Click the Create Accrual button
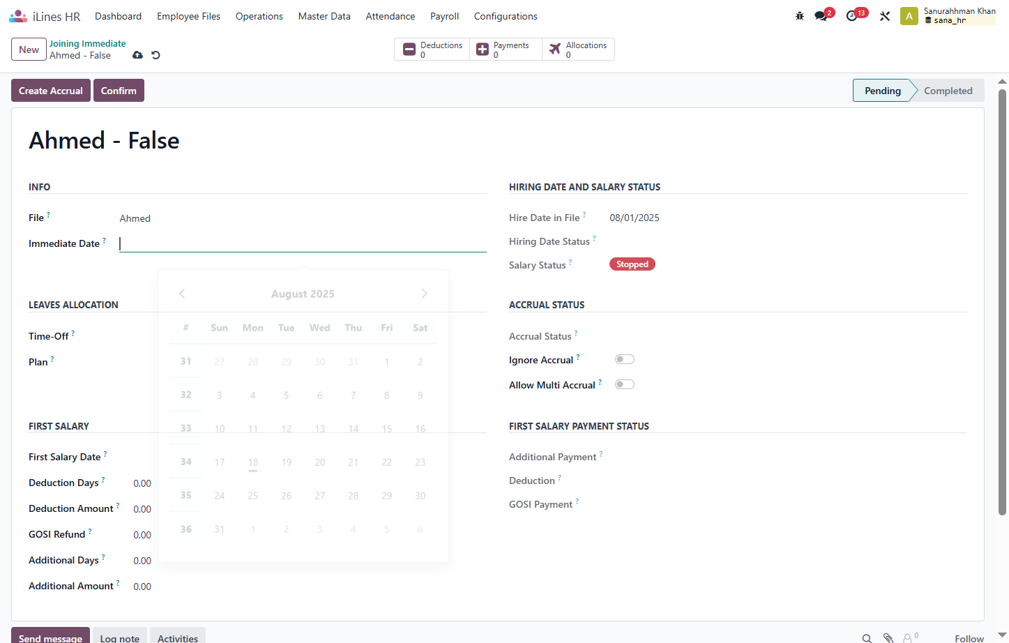 pos(51,91)
